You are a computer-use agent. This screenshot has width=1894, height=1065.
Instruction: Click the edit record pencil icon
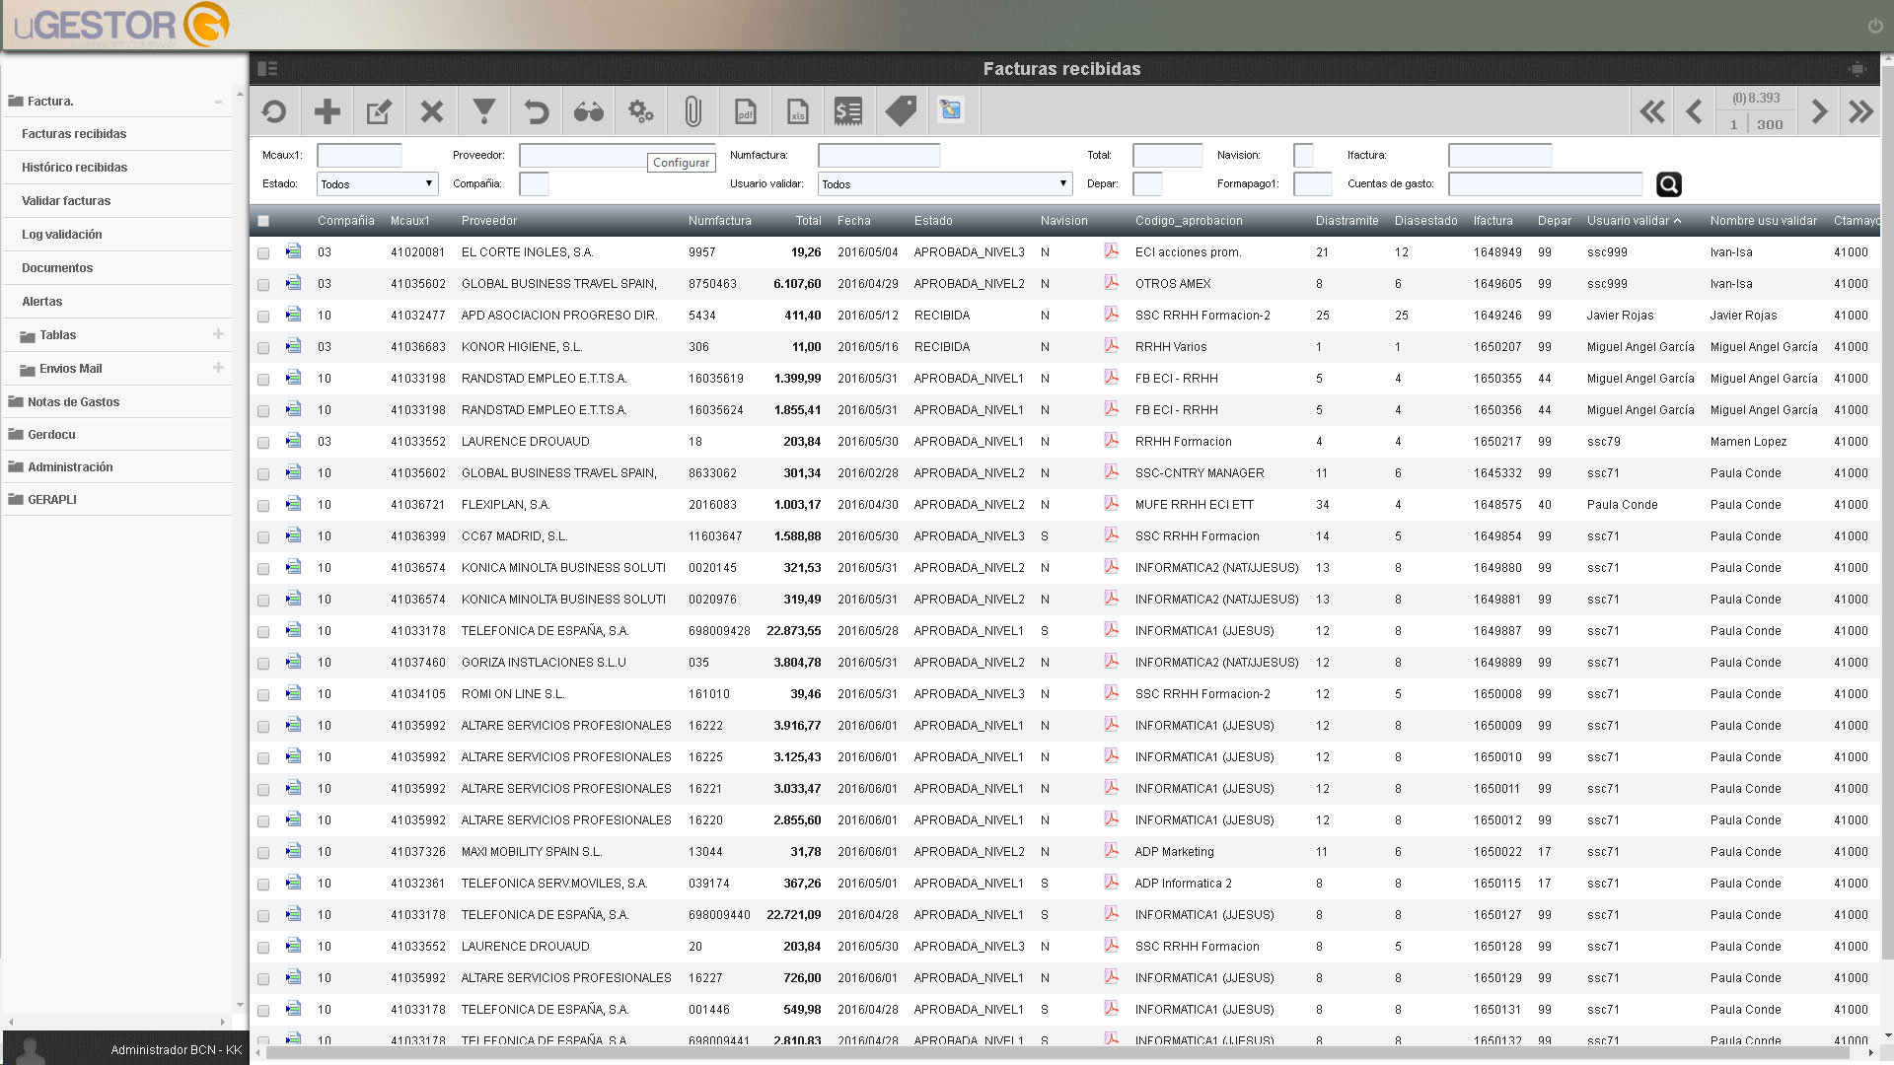[x=379, y=111]
